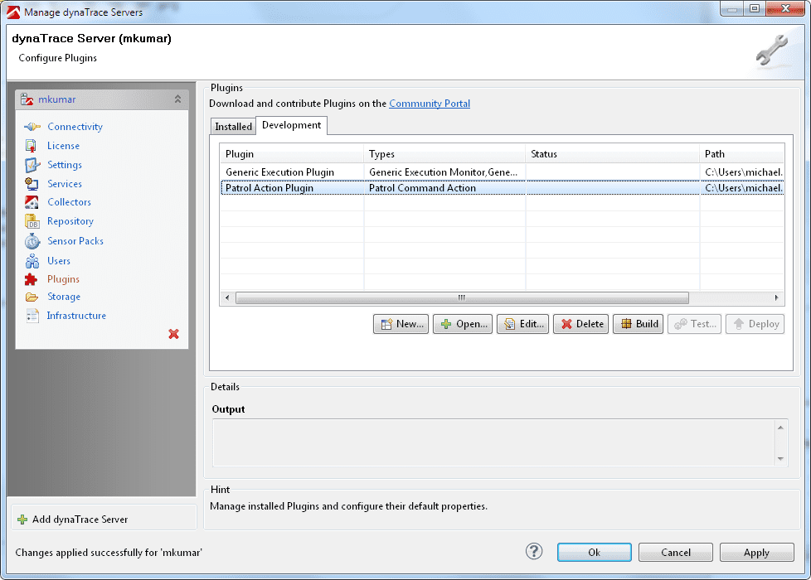Click the Storage folder icon
This screenshot has width=811, height=580.
click(x=32, y=297)
